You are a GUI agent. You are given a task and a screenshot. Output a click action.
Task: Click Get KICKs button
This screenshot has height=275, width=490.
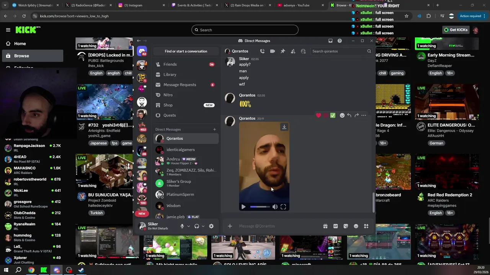click(456, 30)
